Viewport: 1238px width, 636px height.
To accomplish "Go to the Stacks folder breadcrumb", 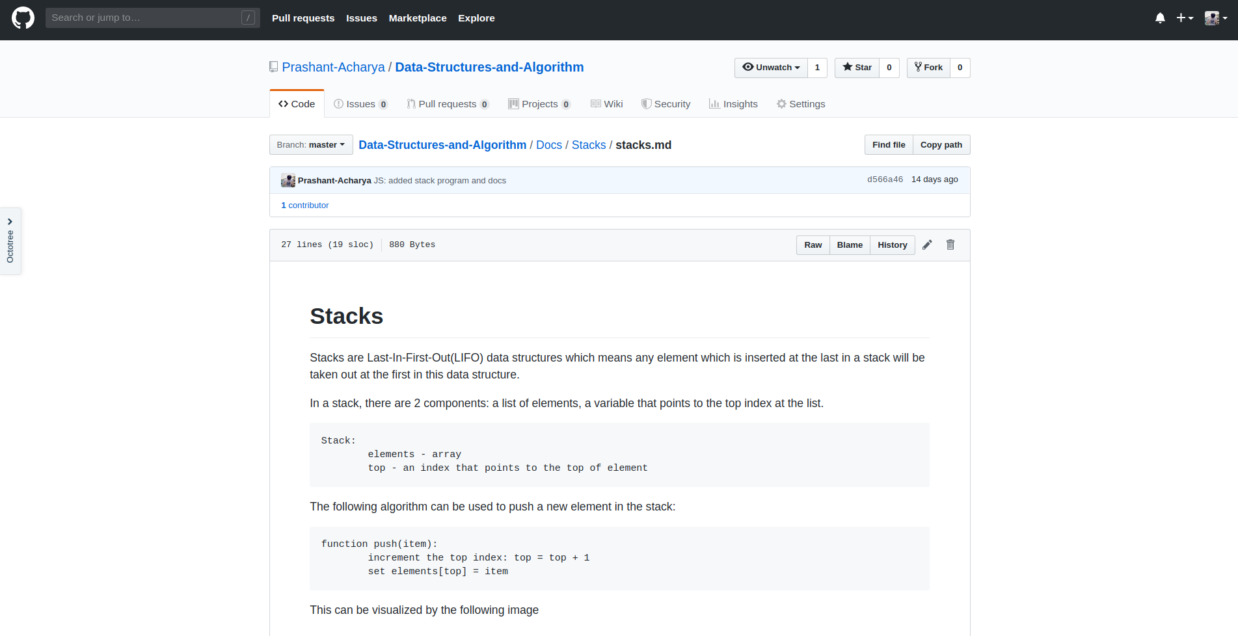I will pyautogui.click(x=589, y=145).
